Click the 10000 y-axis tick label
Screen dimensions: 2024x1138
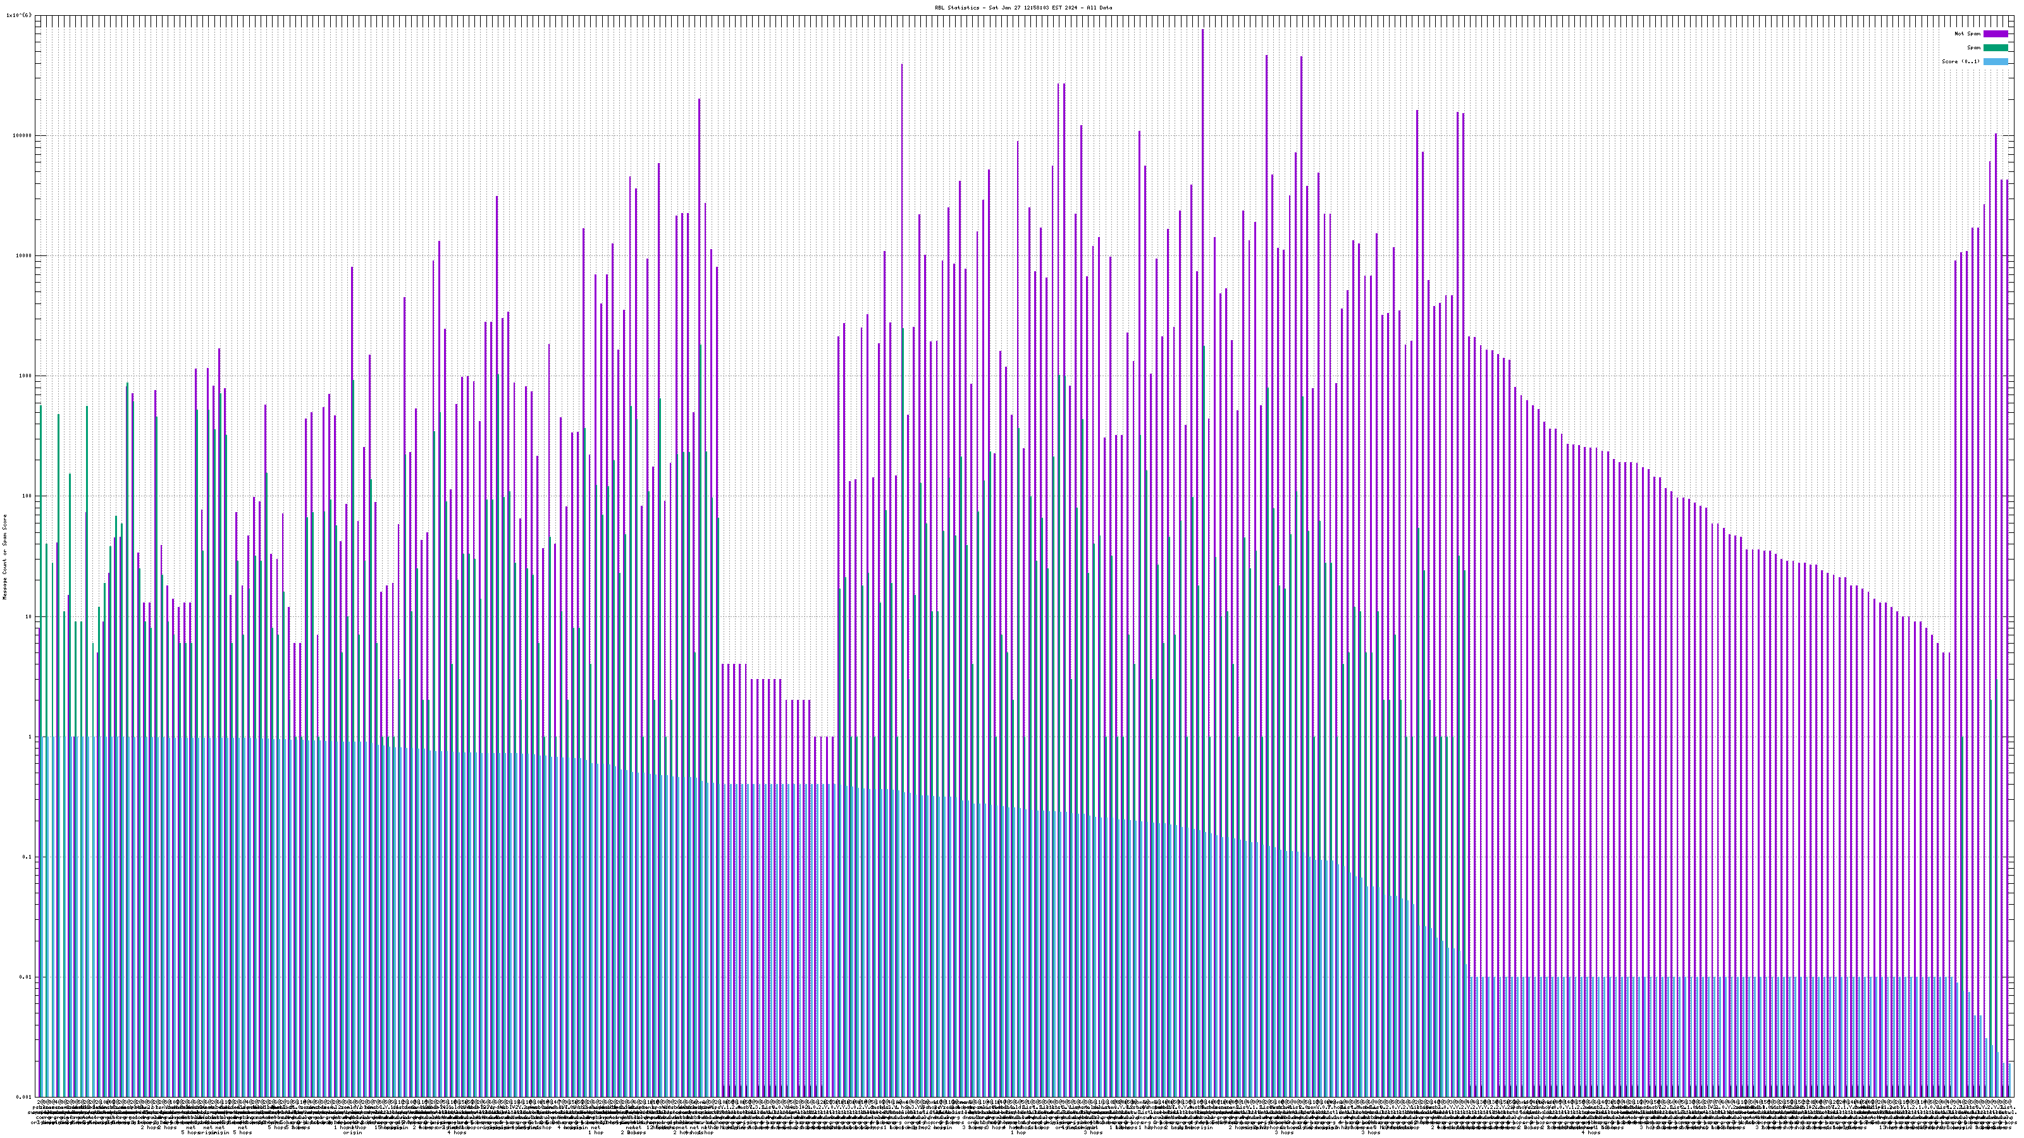click(25, 255)
